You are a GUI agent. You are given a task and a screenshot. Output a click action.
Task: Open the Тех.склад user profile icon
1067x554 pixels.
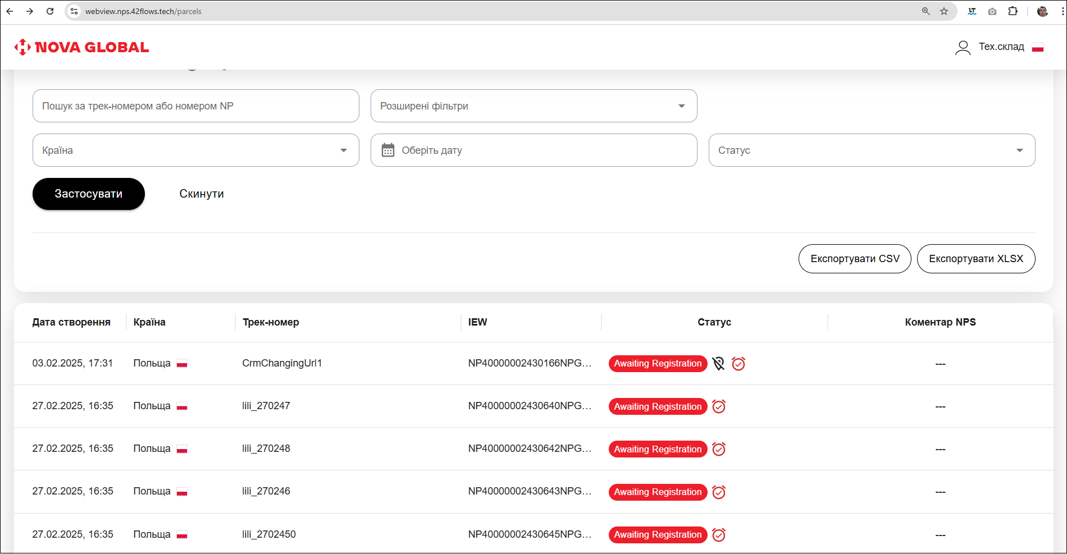pos(963,47)
